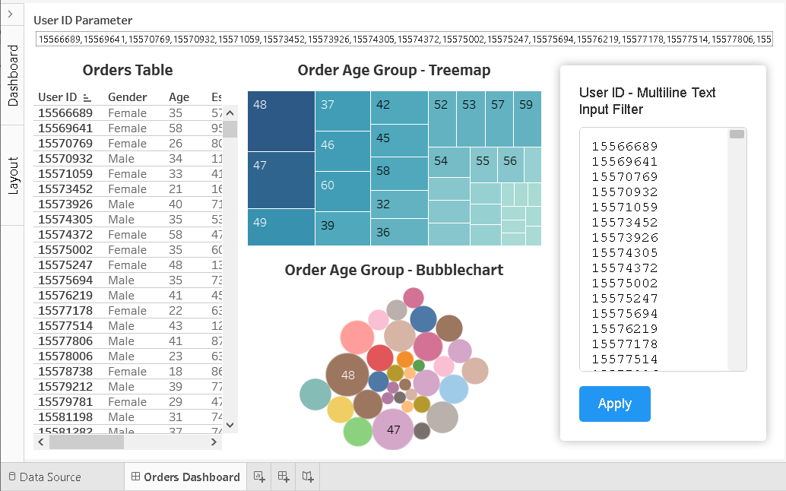Click the table's horizontal scrollbar thumb

[86, 442]
